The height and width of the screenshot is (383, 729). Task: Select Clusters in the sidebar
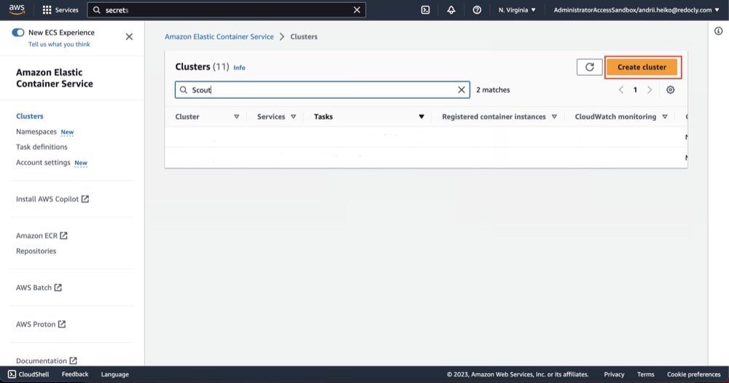[x=30, y=116]
